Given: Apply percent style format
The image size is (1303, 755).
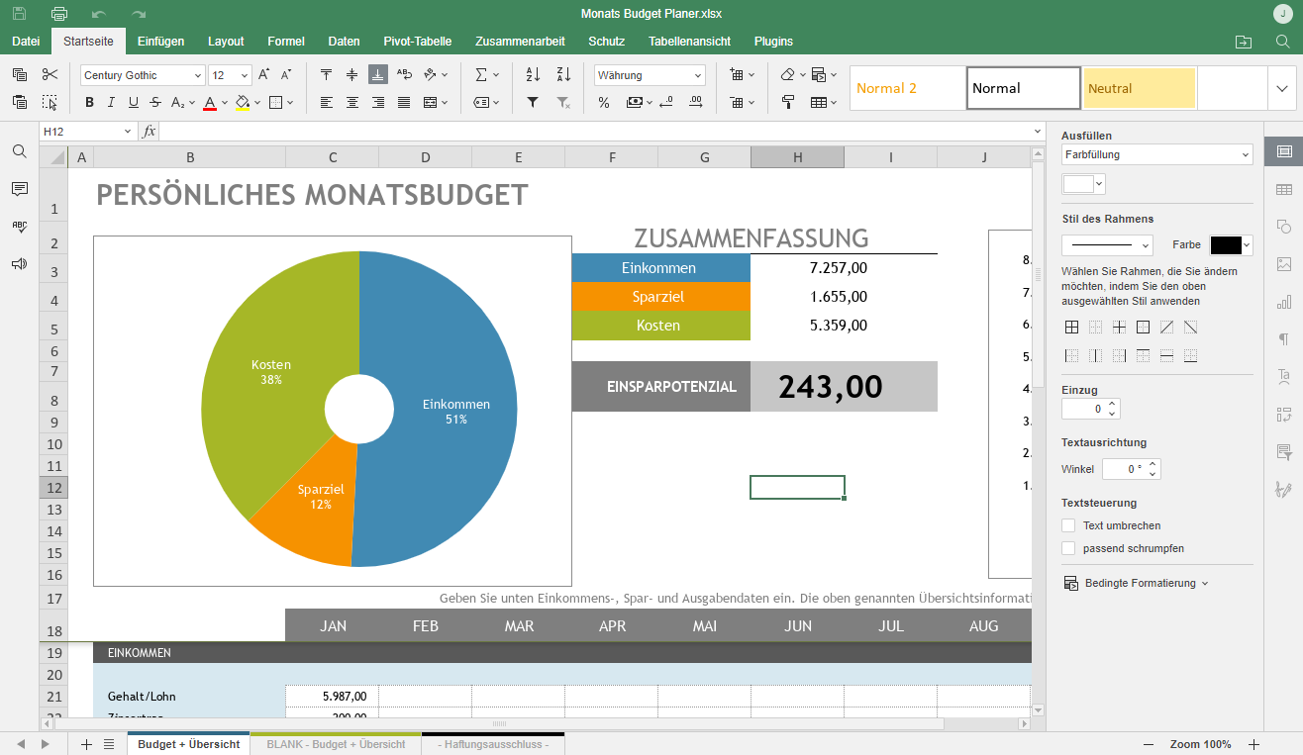Looking at the screenshot, I should pyautogui.click(x=604, y=102).
